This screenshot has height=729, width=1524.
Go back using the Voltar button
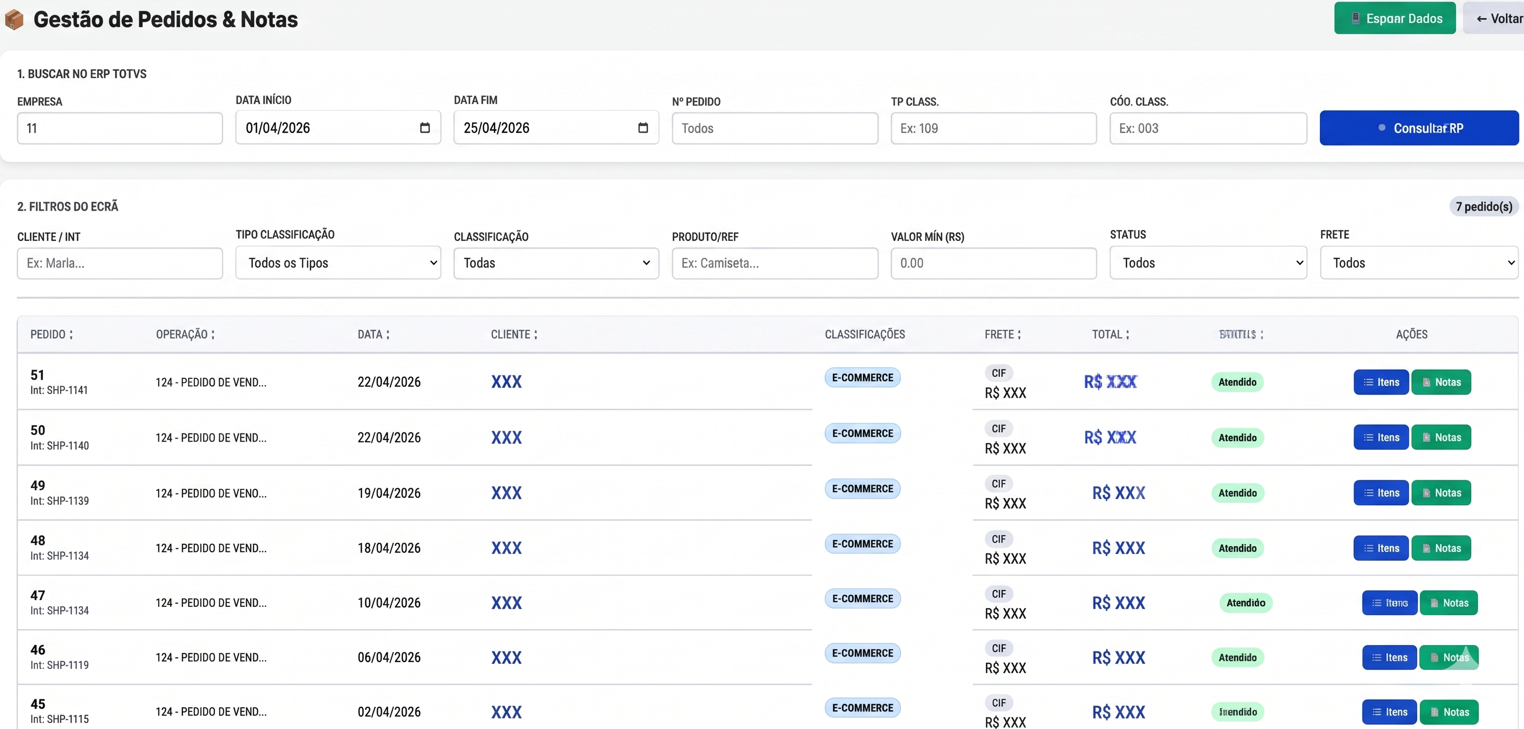(1496, 18)
